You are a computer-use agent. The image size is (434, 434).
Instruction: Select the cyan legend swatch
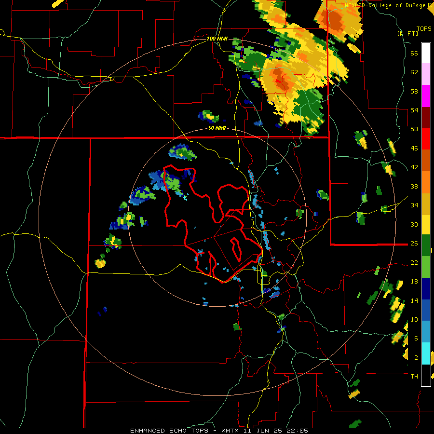tap(426, 353)
